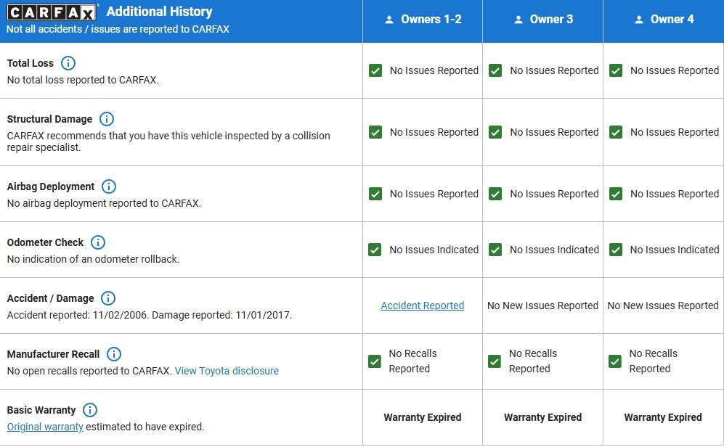The image size is (724, 447).
Task: Click Airbag Deployment checkmark for Owners 1-2
Action: tap(375, 194)
